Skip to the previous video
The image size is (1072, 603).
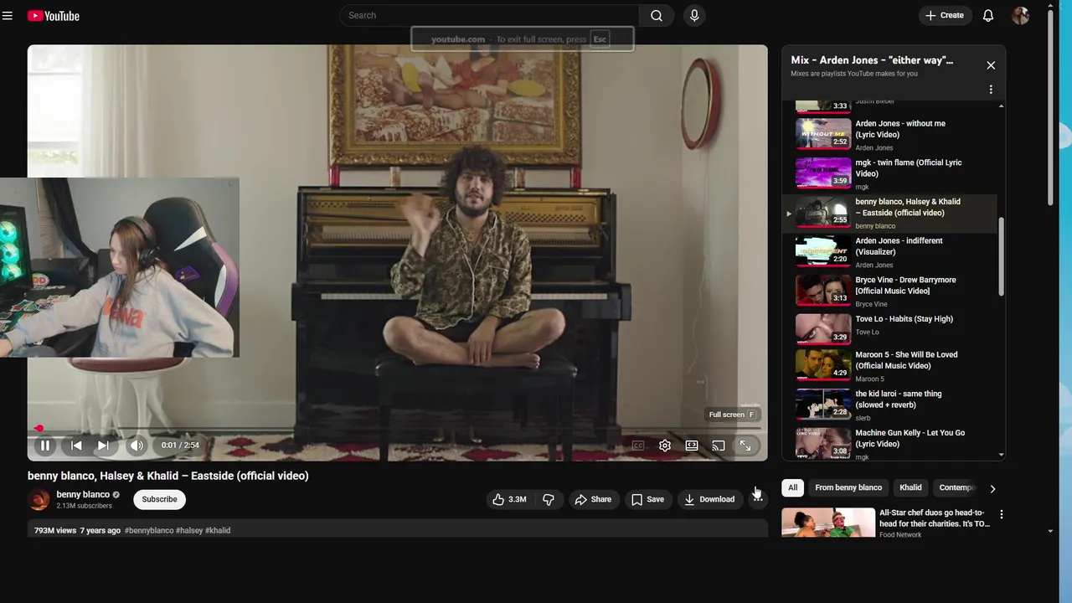click(x=76, y=446)
